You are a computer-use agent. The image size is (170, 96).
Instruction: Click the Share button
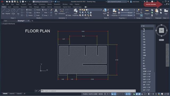57,2
